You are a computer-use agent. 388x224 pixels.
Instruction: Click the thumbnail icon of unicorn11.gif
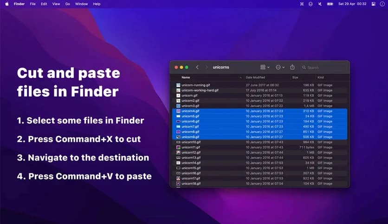click(178, 147)
